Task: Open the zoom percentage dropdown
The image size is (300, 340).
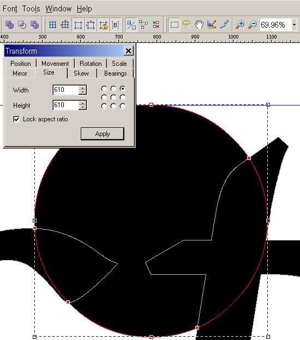Action: click(x=294, y=24)
